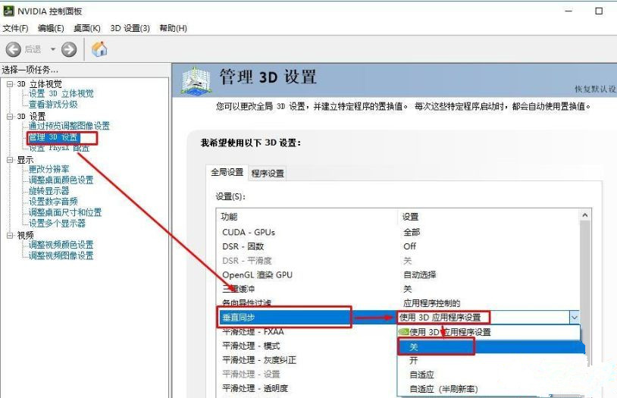Select 管理 3D 设置 in the tree
The width and height of the screenshot is (617, 398).
tap(53, 137)
